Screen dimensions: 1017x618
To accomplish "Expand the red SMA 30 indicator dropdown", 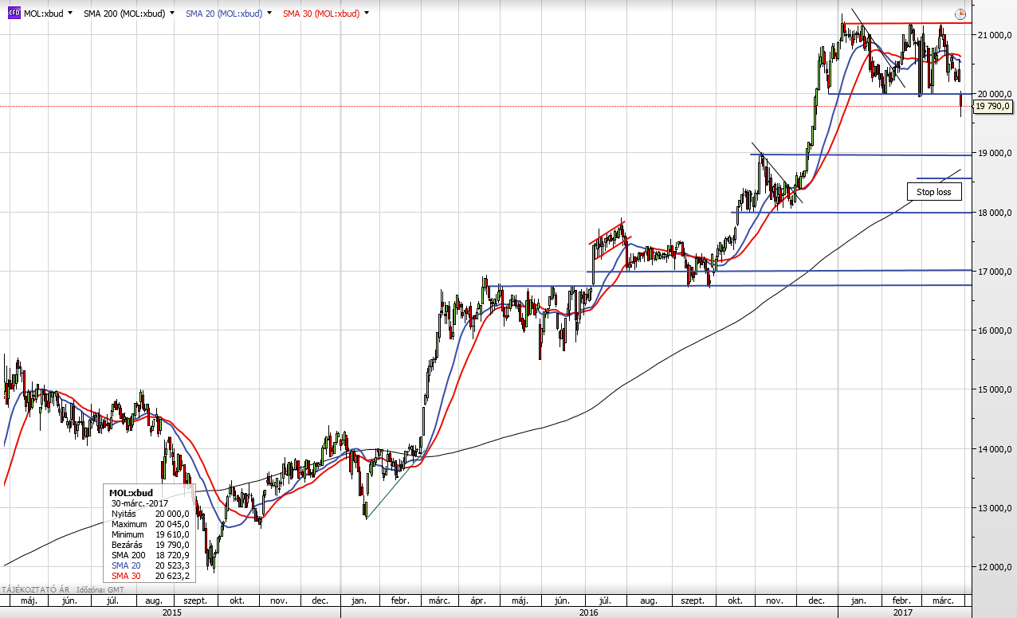I will click(x=366, y=14).
